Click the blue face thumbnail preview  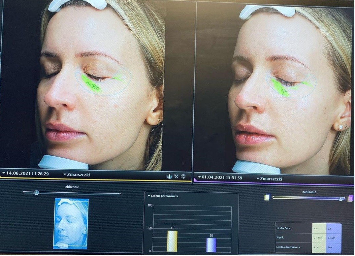point(71,223)
